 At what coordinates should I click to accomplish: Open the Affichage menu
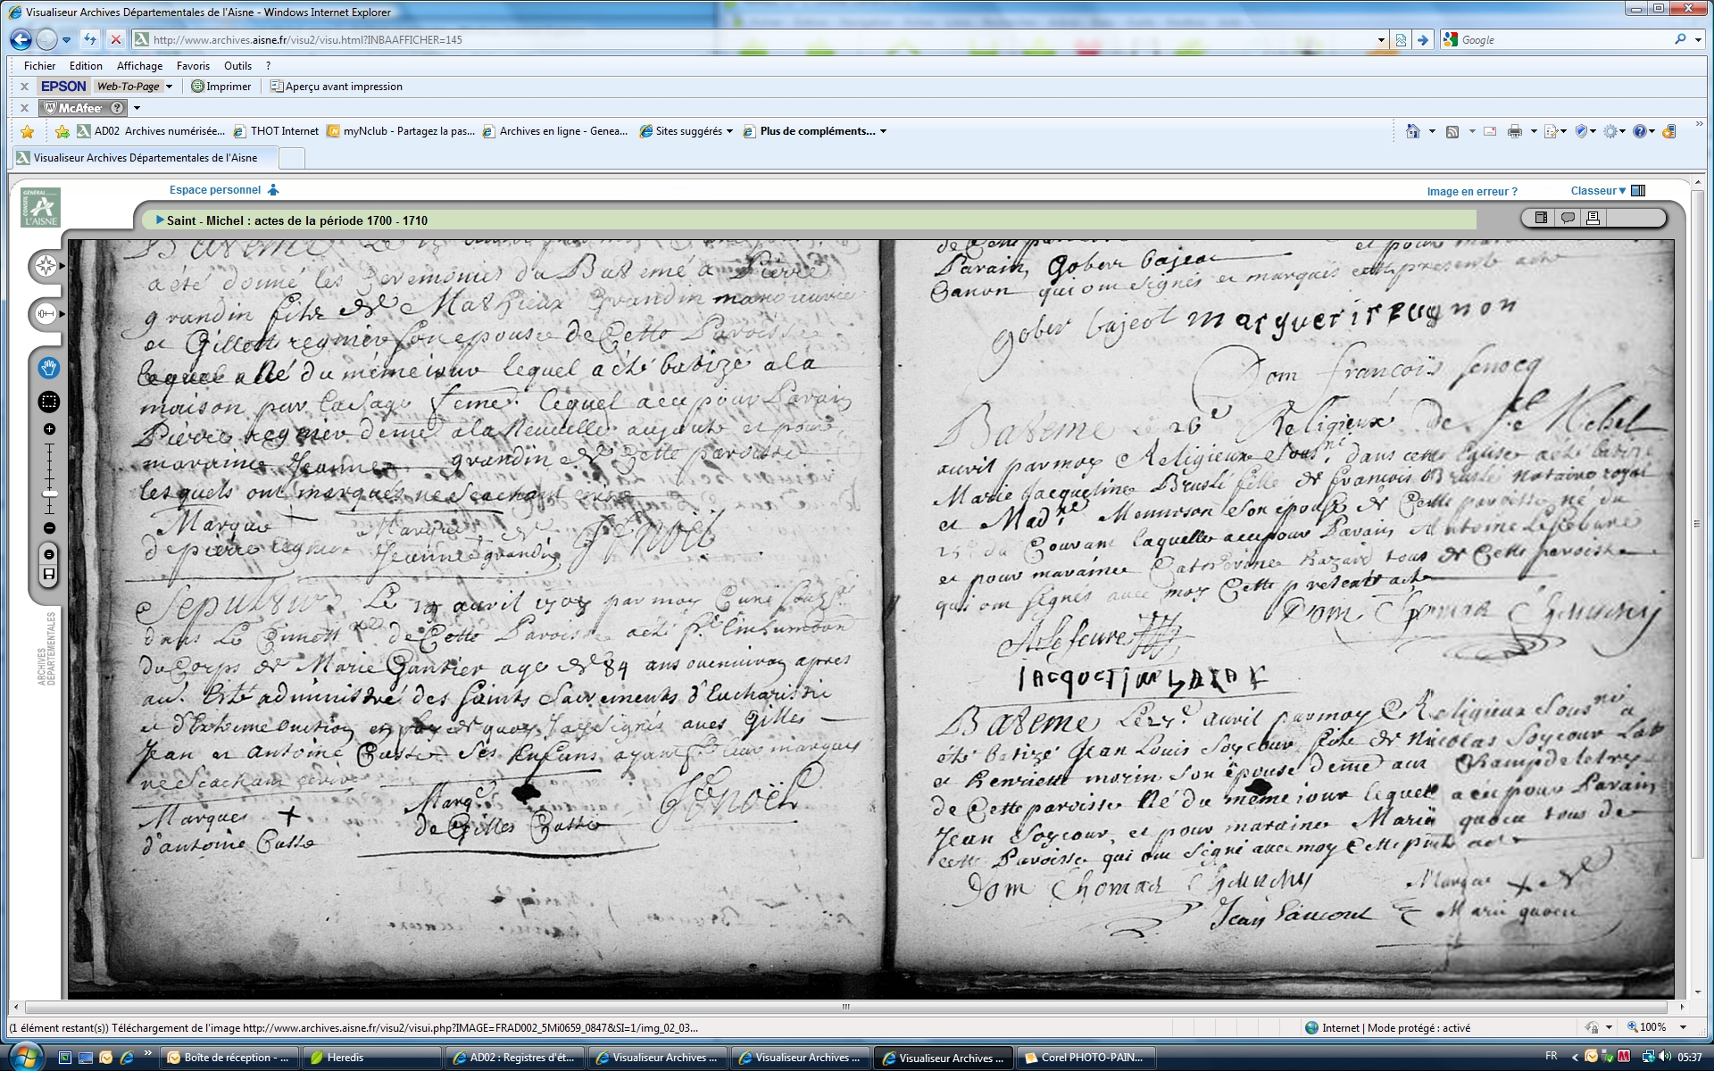(x=139, y=66)
